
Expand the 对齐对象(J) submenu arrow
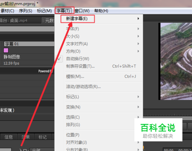(x=138, y=142)
